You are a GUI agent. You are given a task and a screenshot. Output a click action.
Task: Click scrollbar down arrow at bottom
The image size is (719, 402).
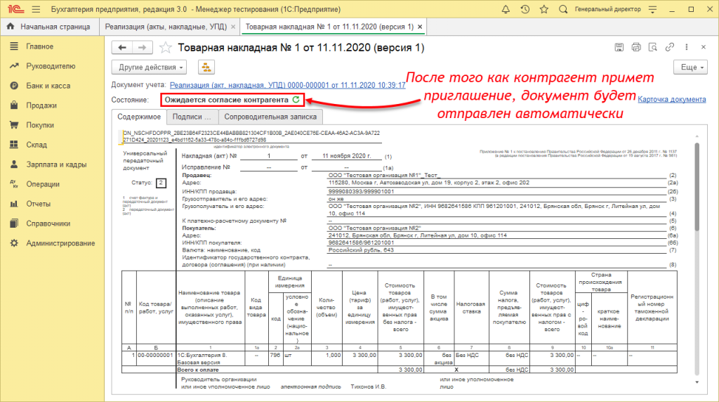[697, 382]
